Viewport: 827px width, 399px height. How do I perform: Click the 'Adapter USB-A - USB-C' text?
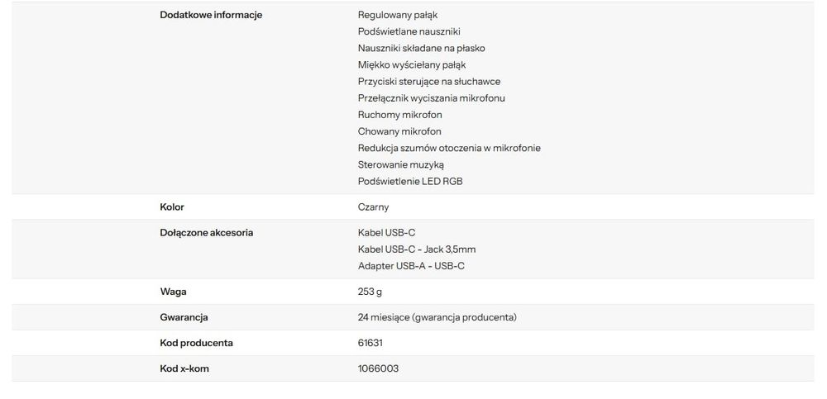[410, 266]
